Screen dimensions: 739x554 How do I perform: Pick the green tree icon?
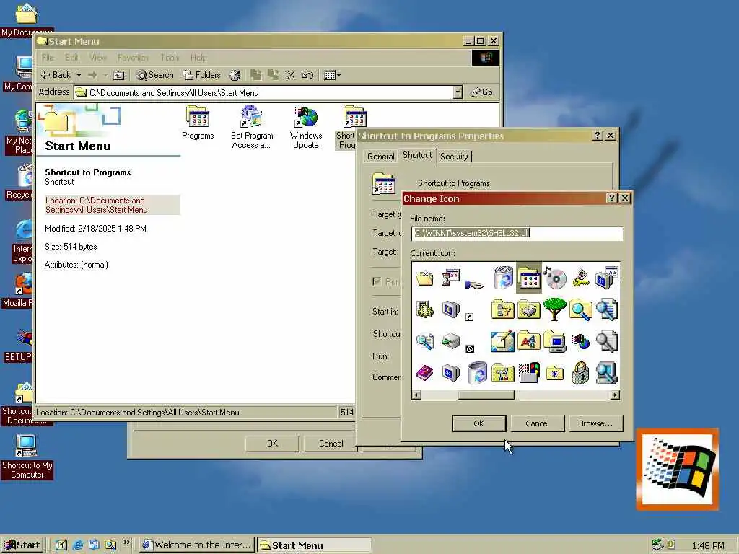click(554, 309)
